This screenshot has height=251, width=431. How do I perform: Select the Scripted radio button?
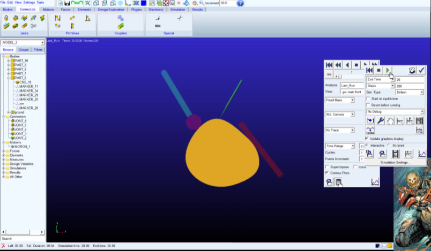click(388, 145)
